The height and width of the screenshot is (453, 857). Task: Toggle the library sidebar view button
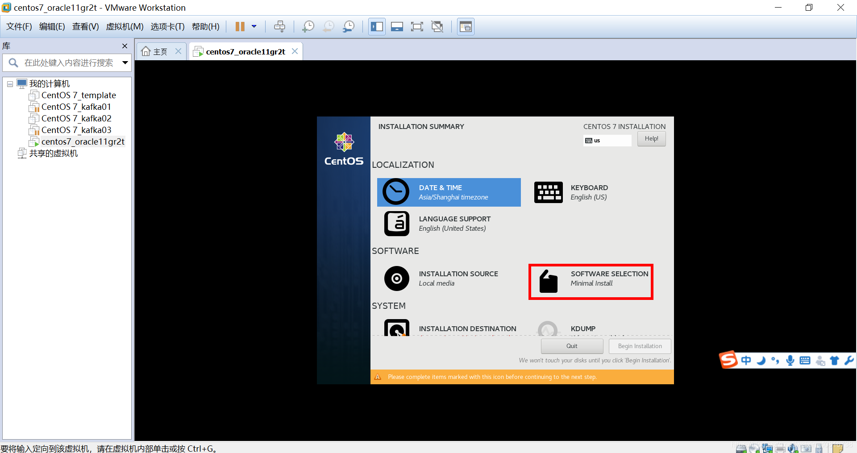377,27
